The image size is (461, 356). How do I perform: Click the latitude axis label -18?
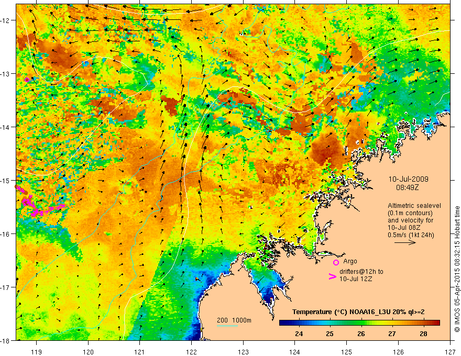[x=6, y=340]
